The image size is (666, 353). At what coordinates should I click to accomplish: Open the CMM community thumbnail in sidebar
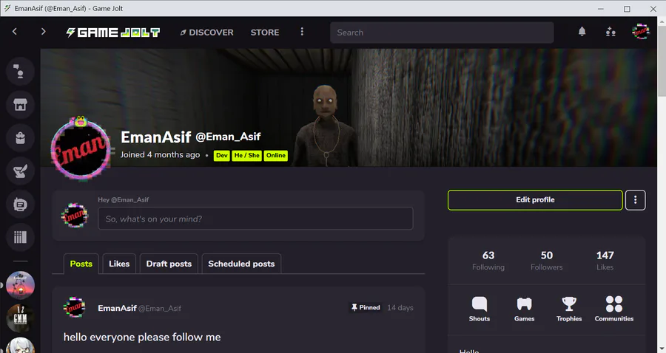20,318
